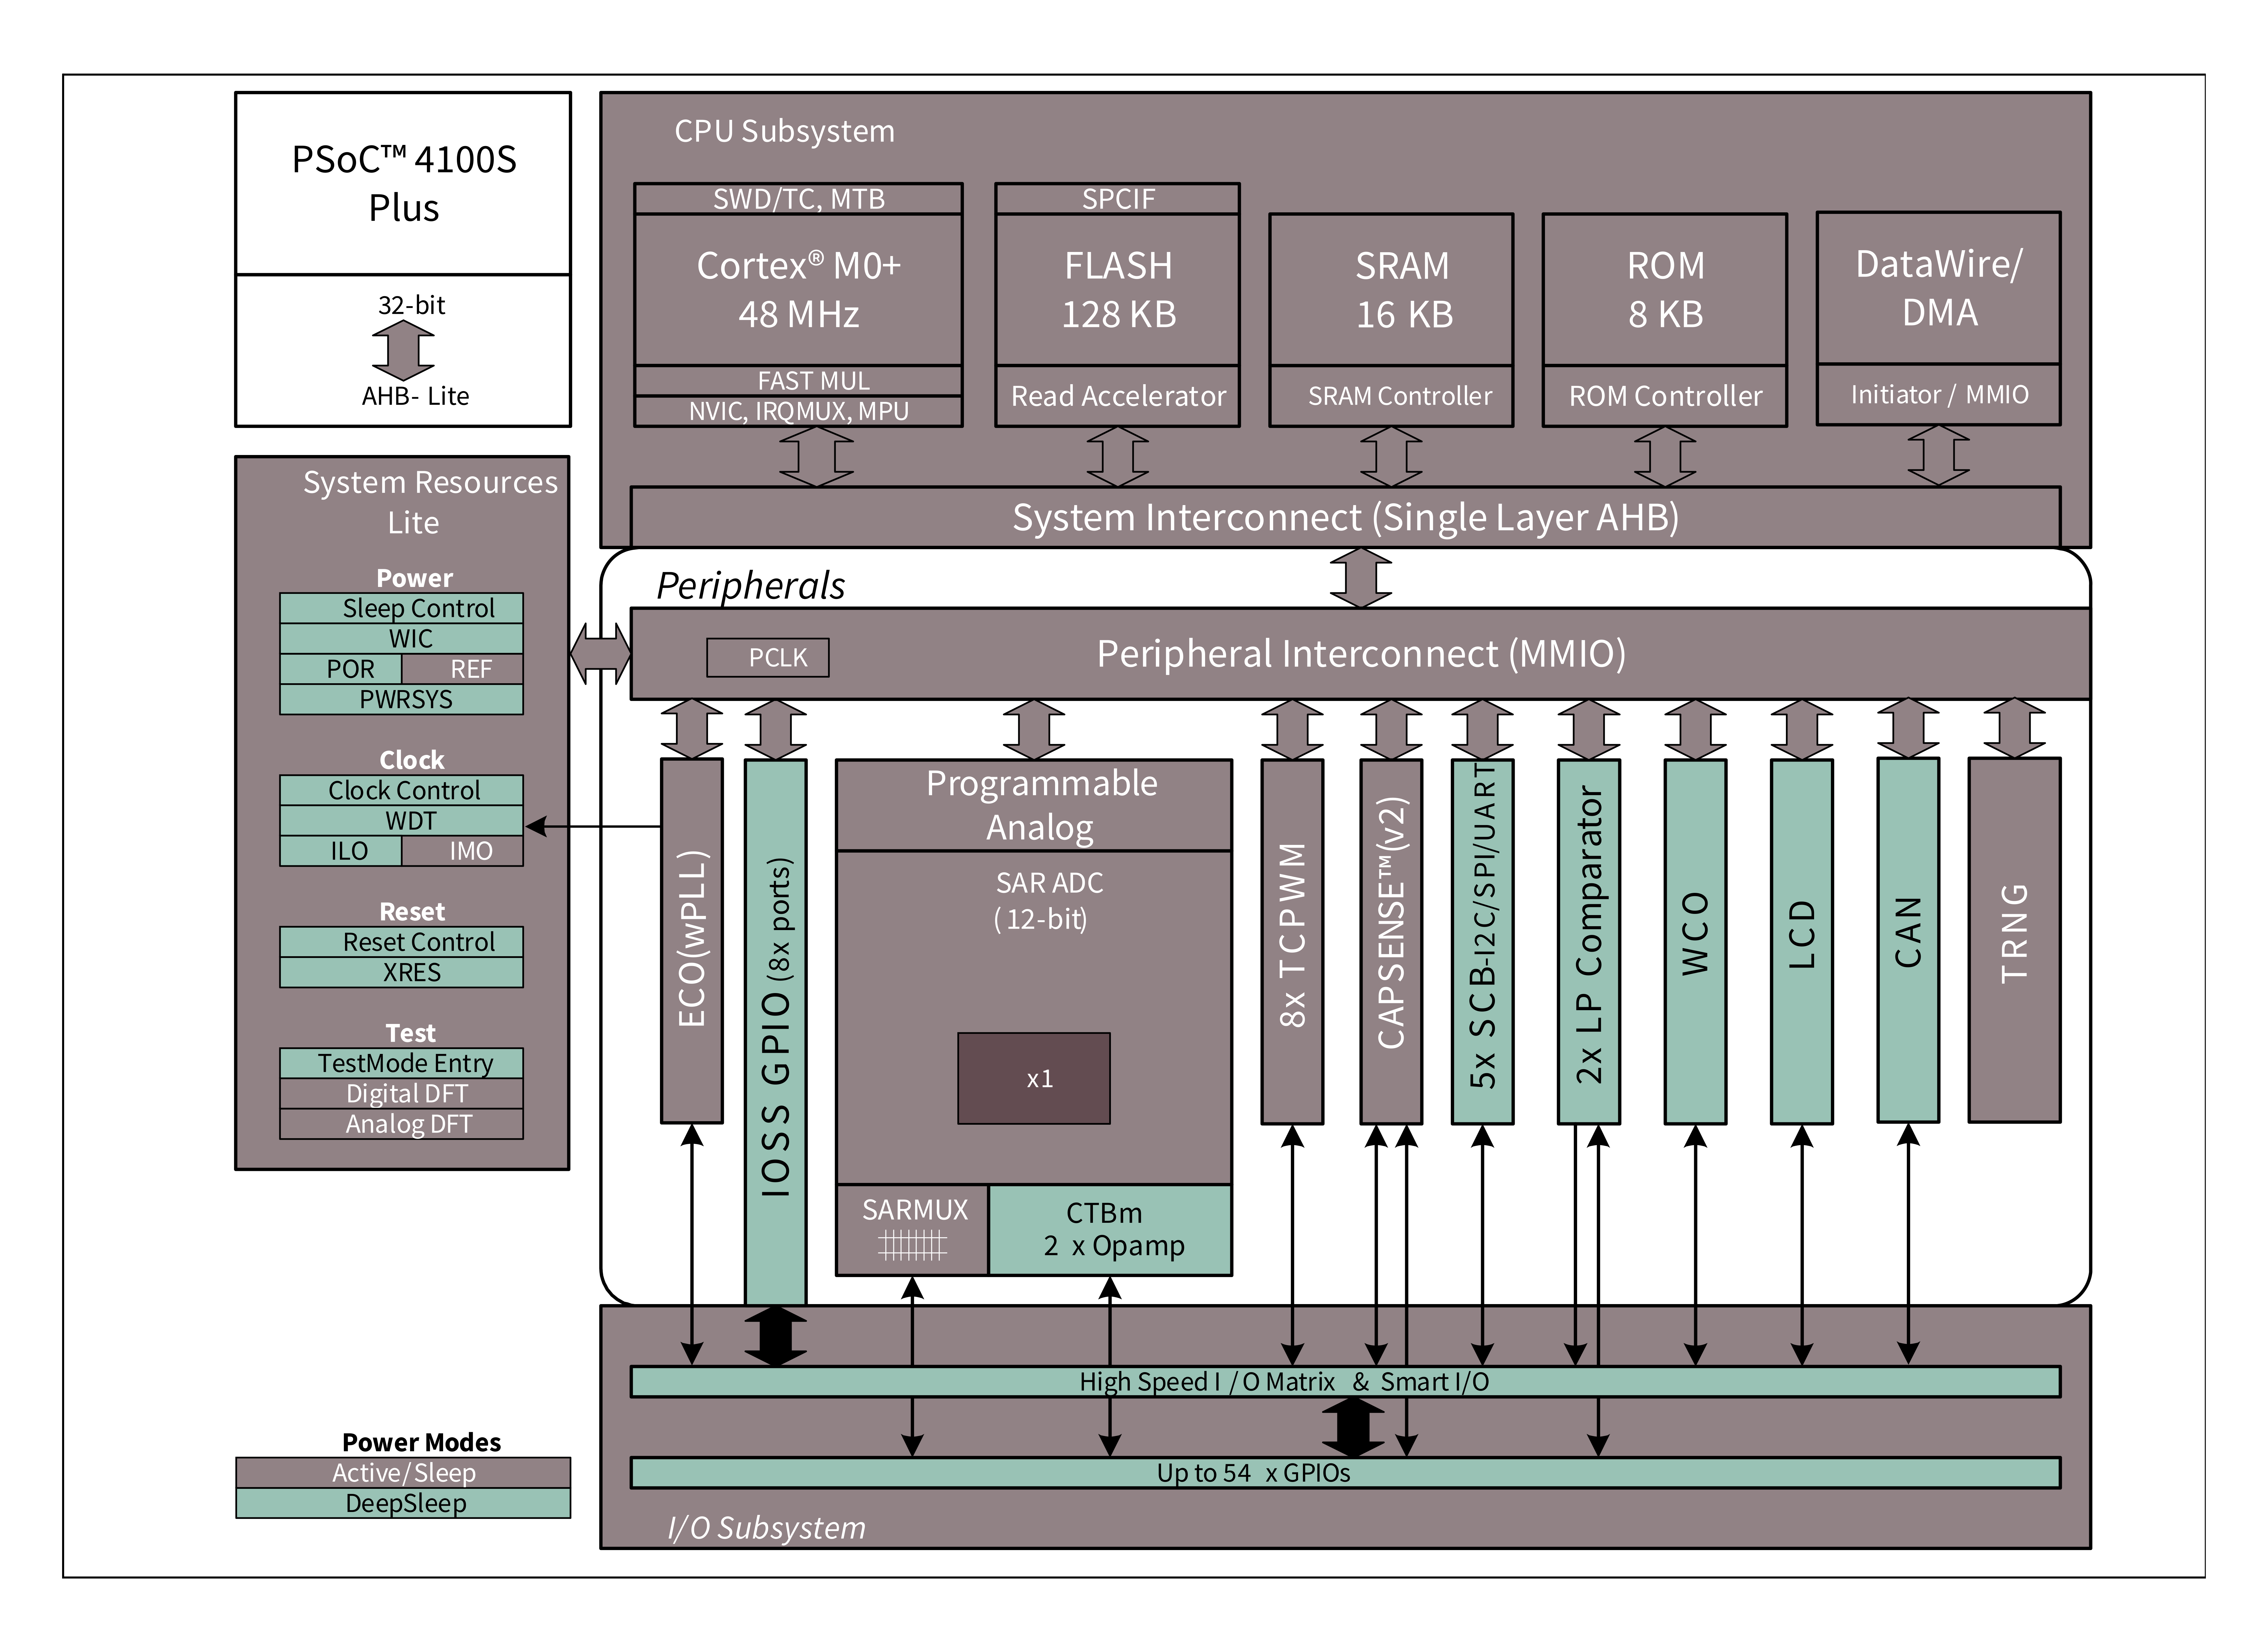
Task: Select the XRES cell
Action: click(401, 972)
